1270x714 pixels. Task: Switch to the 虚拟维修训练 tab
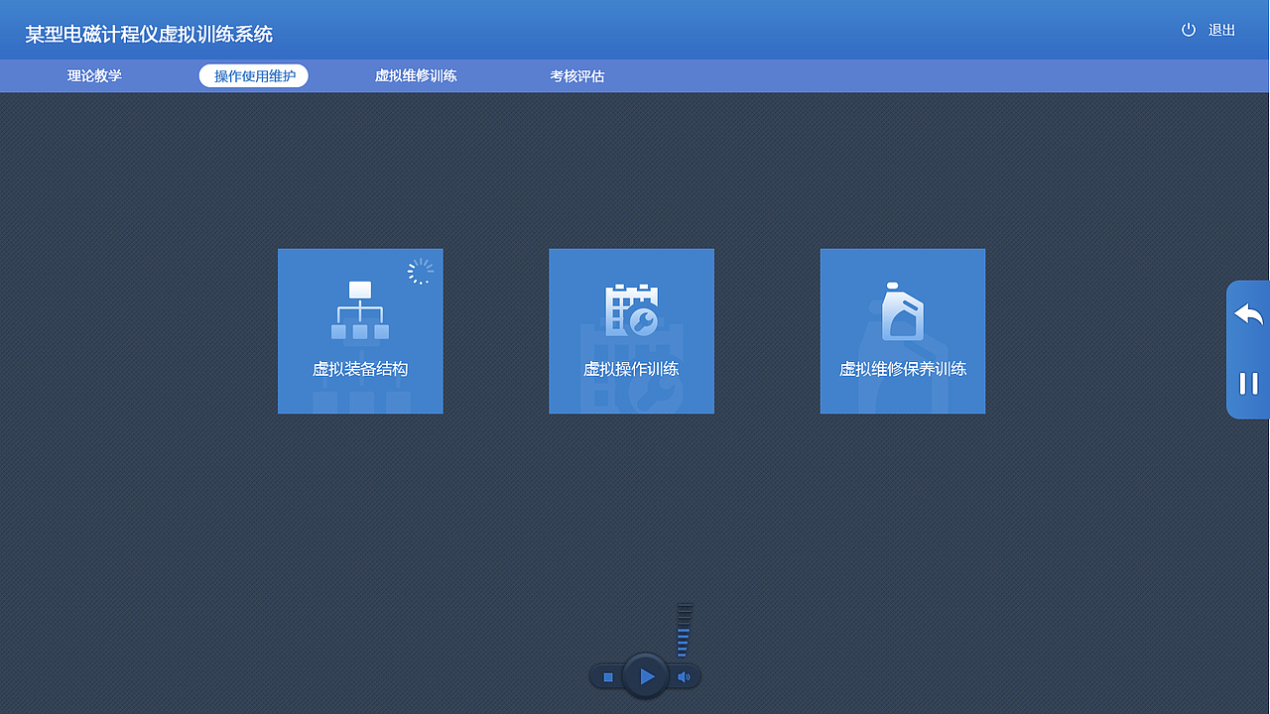click(x=416, y=74)
